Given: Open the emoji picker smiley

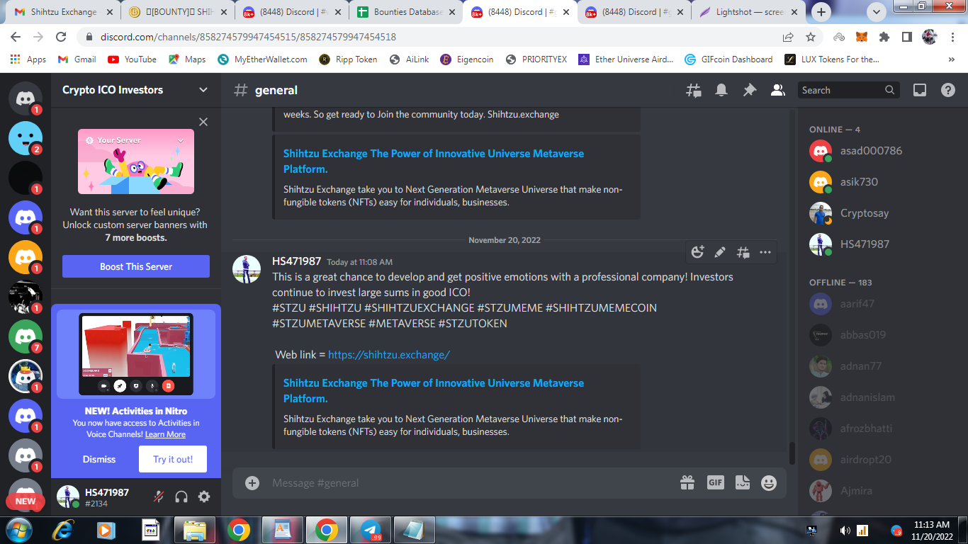Looking at the screenshot, I should point(769,483).
